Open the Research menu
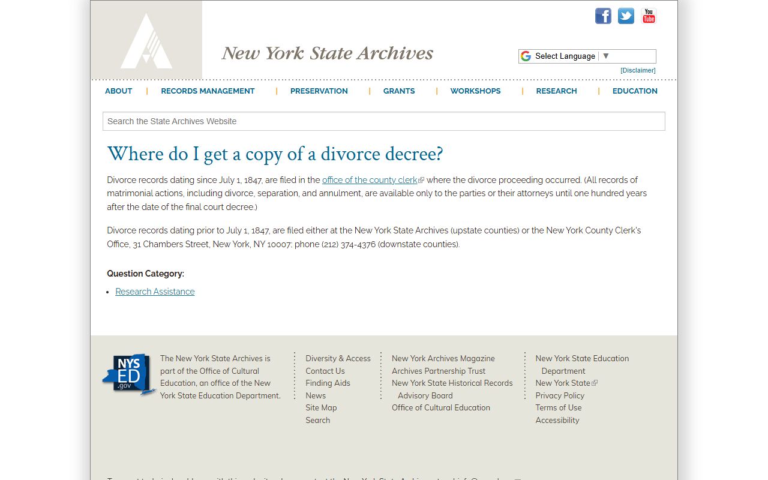The width and height of the screenshot is (768, 480). tap(556, 91)
